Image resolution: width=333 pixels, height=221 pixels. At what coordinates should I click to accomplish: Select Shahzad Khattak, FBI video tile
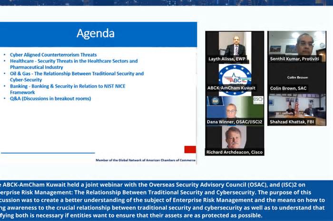[297, 110]
